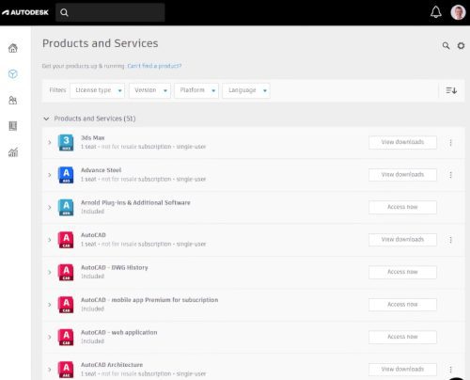Click the sort order icon
470x380 pixels.
coord(451,90)
